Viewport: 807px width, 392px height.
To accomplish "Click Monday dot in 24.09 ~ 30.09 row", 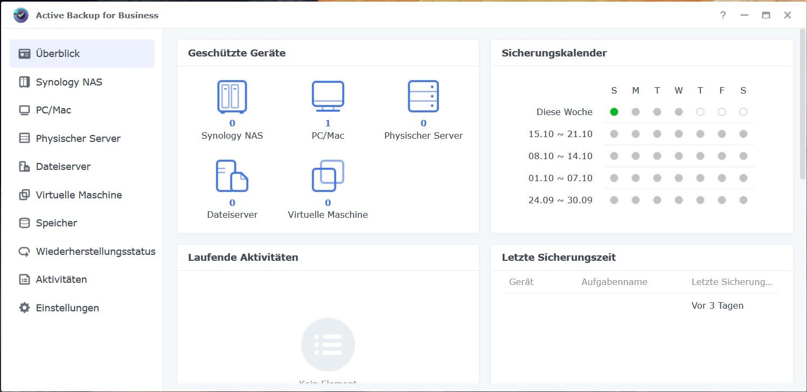I will pos(636,200).
